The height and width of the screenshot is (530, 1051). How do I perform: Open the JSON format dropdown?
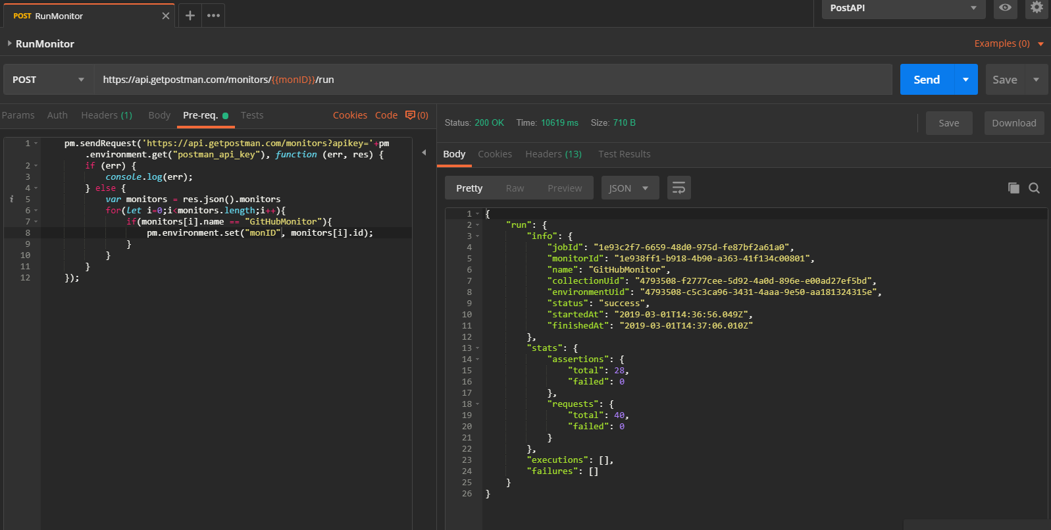(629, 188)
